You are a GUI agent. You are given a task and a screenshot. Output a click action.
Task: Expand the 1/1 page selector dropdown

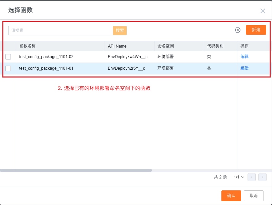239,177
